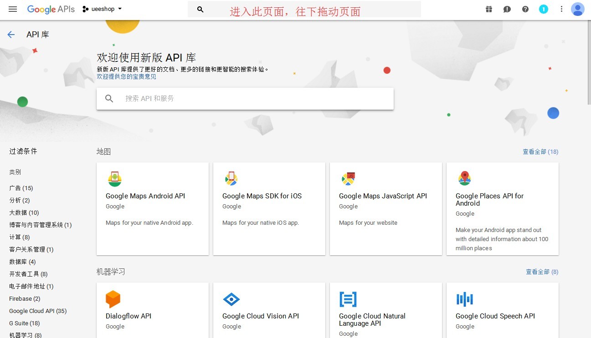Screen dimensions: 591x338
Task: Click the user account avatar
Action: pyautogui.click(x=578, y=9)
